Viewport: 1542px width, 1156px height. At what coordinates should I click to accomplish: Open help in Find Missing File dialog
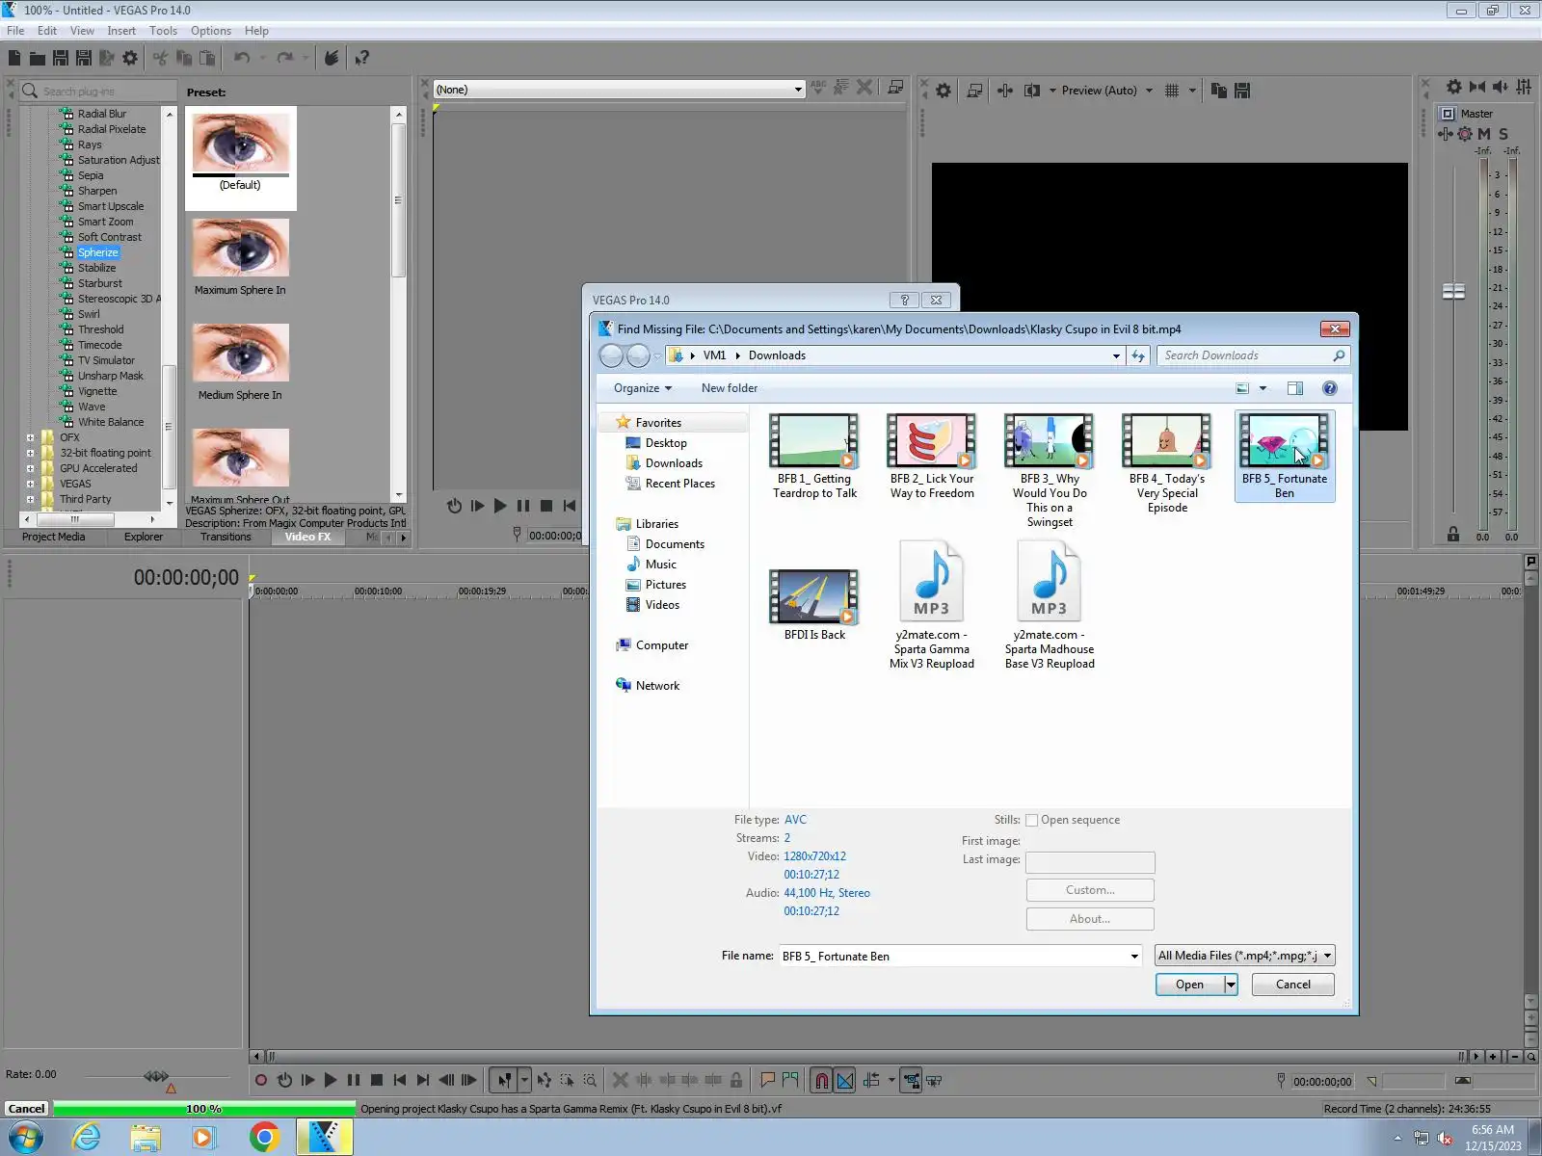point(1330,388)
